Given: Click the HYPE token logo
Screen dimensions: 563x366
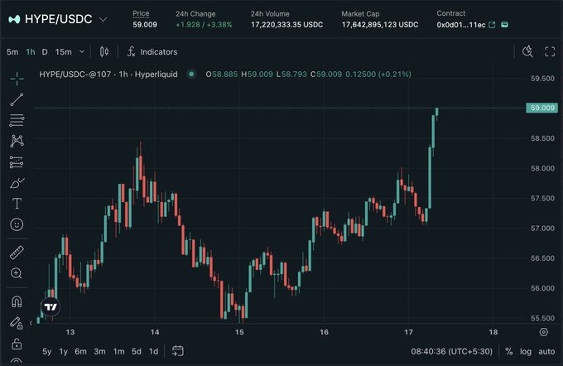Looking at the screenshot, I should 14,19.
